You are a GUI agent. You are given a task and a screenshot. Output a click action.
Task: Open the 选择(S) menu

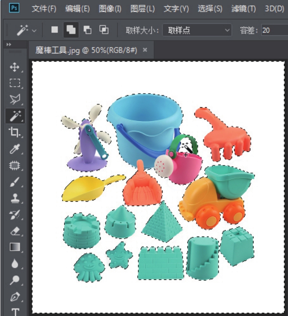[210, 9]
